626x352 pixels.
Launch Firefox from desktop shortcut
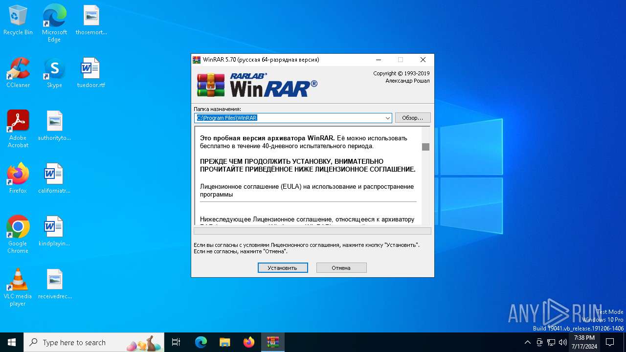[18, 179]
